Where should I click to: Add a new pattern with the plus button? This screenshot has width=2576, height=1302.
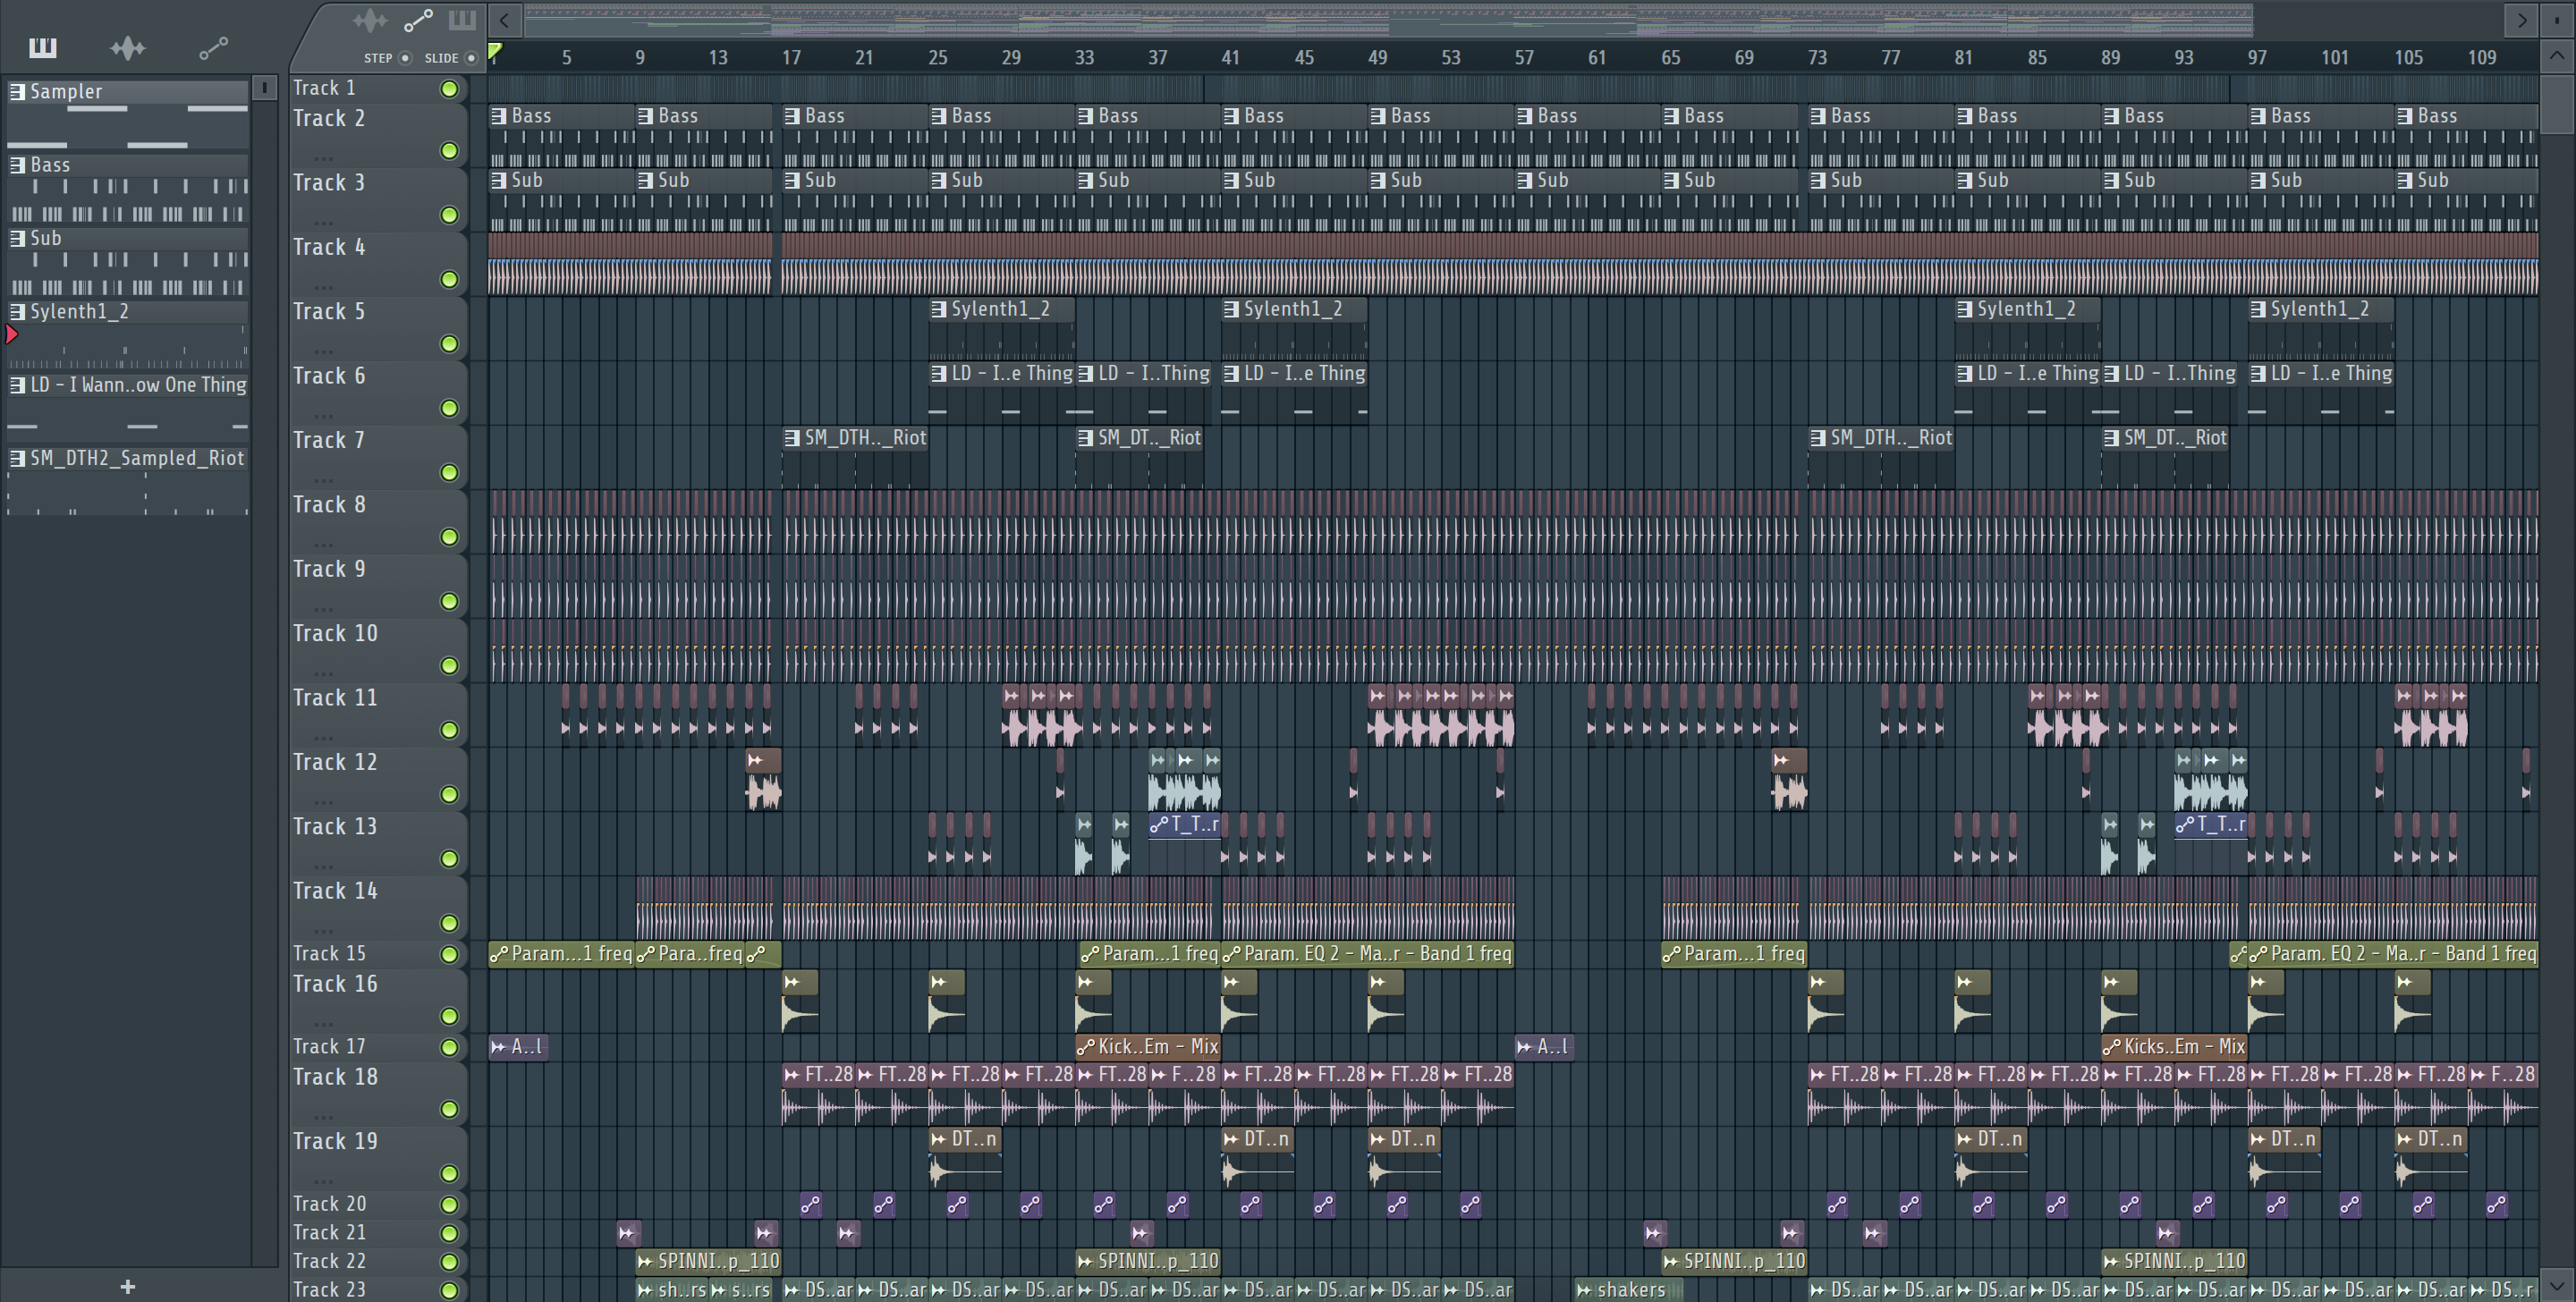(x=128, y=1287)
